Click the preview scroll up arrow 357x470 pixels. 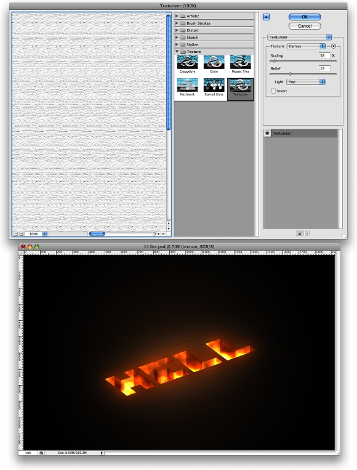[169, 224]
